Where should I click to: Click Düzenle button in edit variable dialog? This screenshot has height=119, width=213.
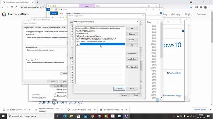click(132, 34)
